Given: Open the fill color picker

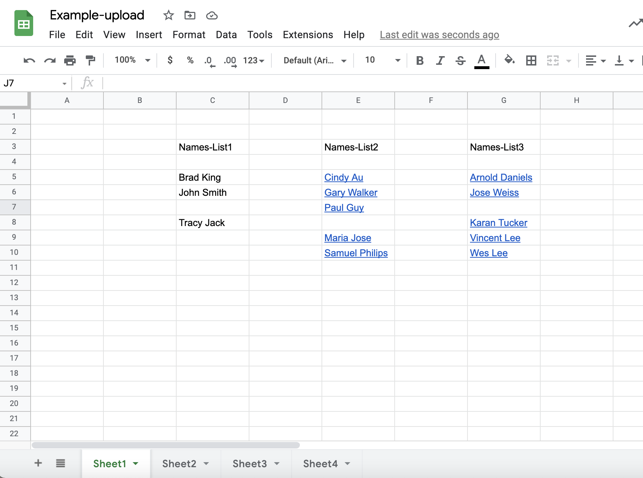Looking at the screenshot, I should (x=510, y=60).
